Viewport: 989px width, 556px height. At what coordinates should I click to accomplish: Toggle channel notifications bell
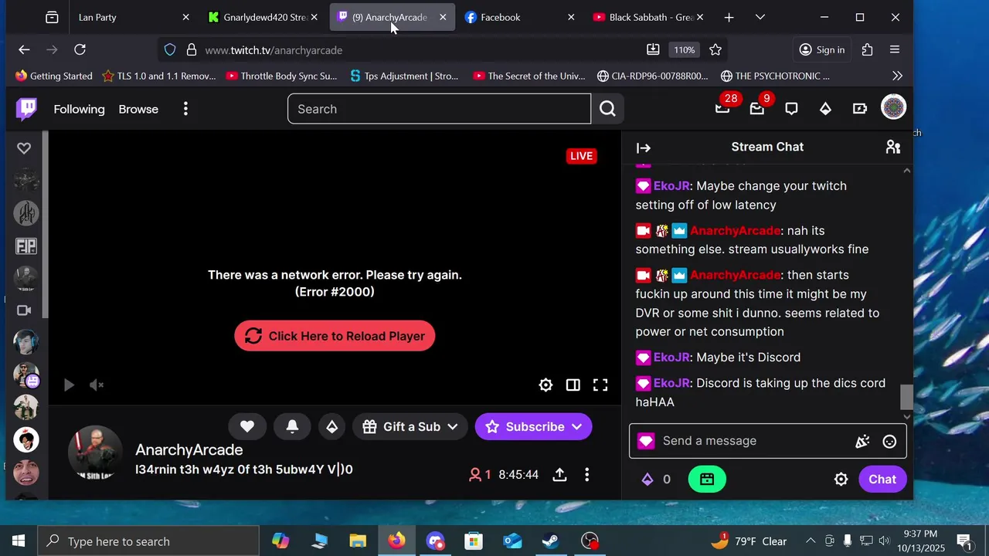[292, 426]
